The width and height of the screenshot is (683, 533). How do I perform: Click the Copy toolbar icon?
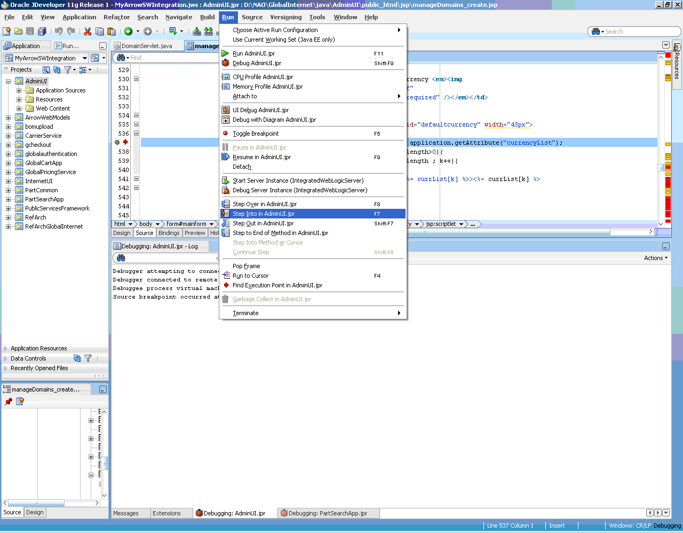coord(99,32)
